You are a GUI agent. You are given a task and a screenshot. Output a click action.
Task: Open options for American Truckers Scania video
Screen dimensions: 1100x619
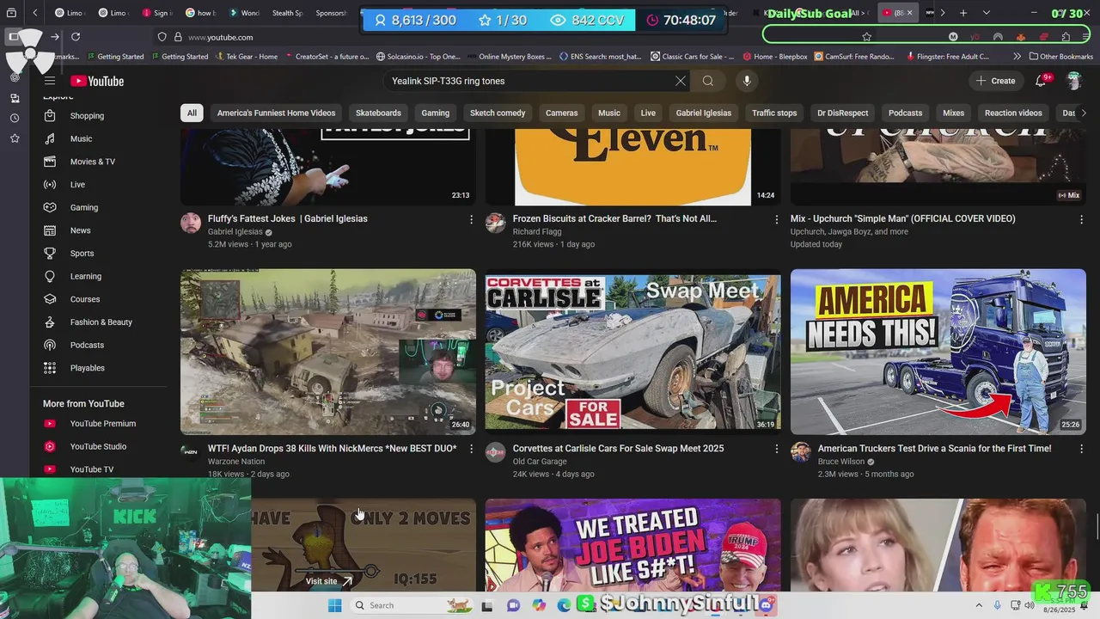click(x=1081, y=450)
